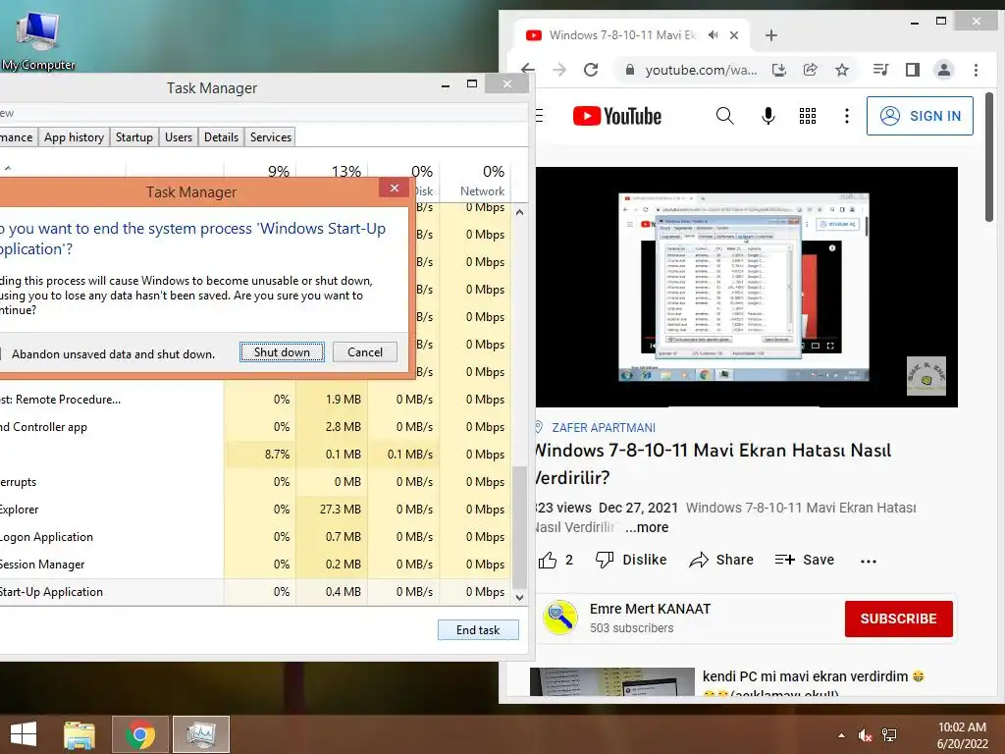
Task: Select the Session Manager process row
Action: pos(255,565)
